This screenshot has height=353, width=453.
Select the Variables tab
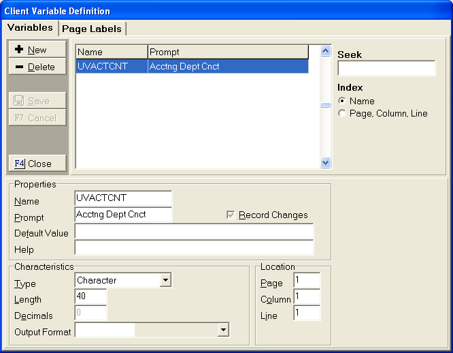click(x=30, y=28)
